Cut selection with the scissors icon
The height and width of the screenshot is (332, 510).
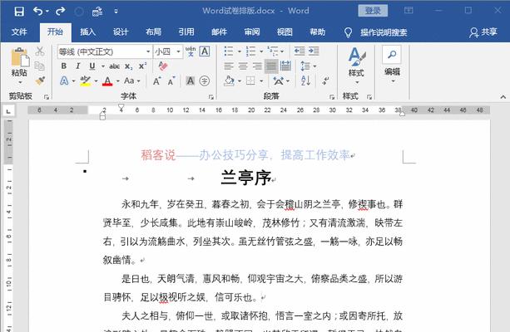[40, 51]
